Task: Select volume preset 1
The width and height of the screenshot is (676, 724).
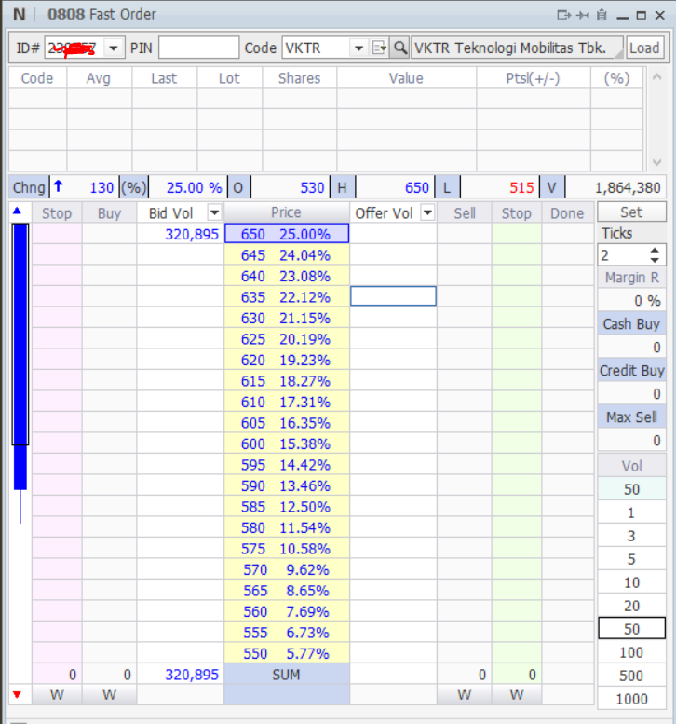Action: point(631,512)
